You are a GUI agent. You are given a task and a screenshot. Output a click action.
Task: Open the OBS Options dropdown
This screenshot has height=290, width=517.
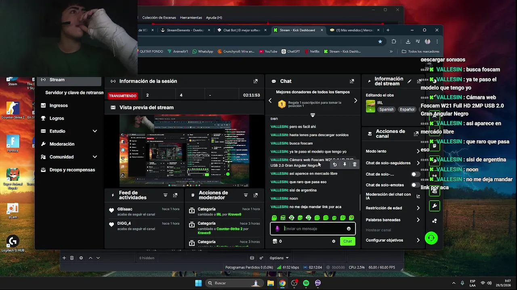point(279,258)
